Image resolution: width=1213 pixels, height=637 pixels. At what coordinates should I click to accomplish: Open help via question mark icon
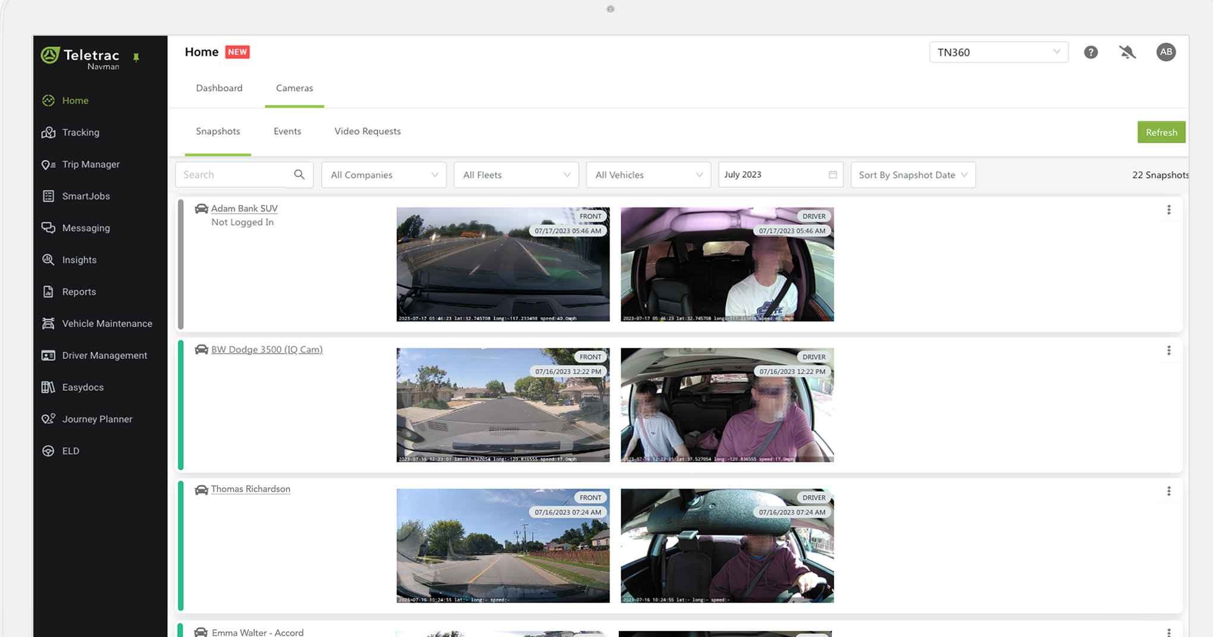pos(1091,52)
